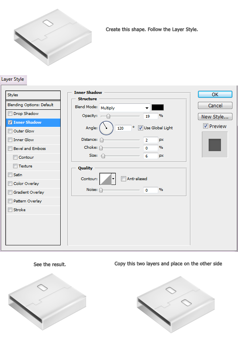Enable the Bevel and Emboss checkbox
This screenshot has height=346, width=238.
pos(10,148)
